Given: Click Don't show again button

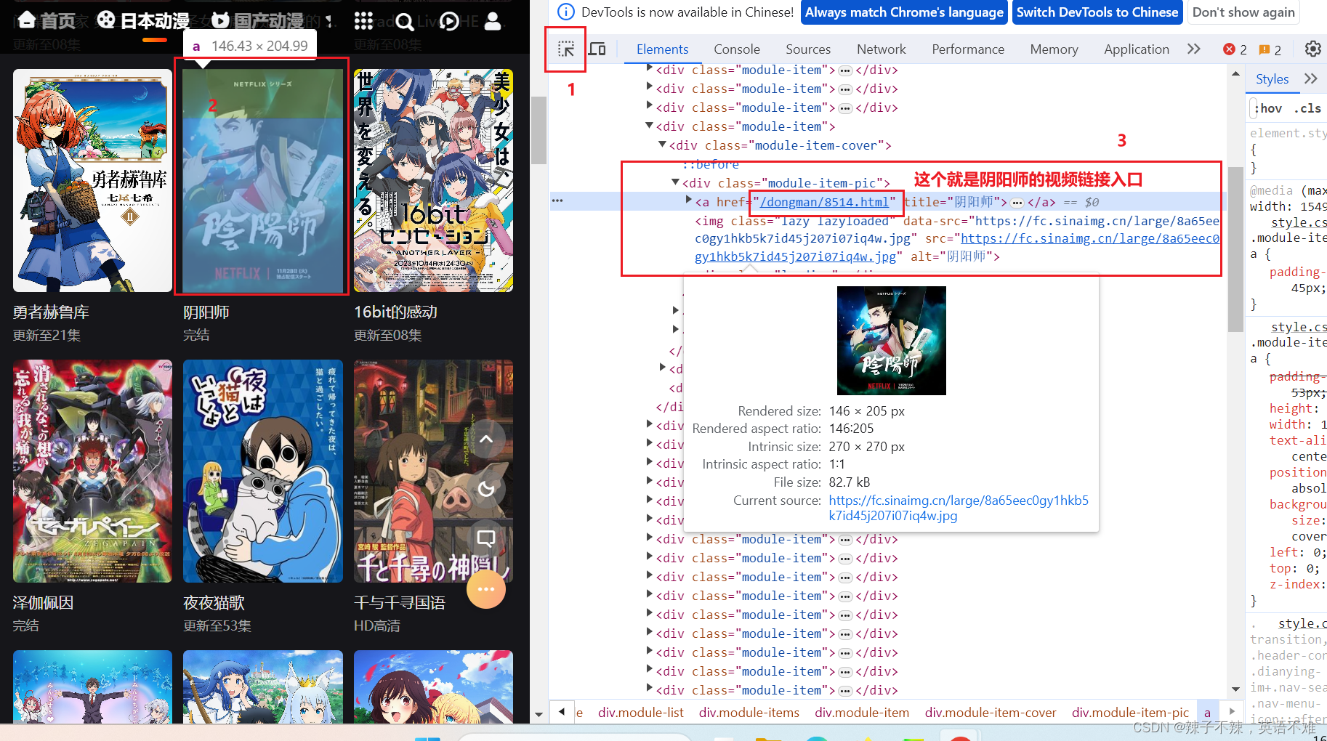Looking at the screenshot, I should pyautogui.click(x=1243, y=12).
